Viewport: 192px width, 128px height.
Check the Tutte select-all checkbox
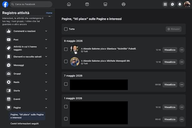pyautogui.click(x=66, y=29)
